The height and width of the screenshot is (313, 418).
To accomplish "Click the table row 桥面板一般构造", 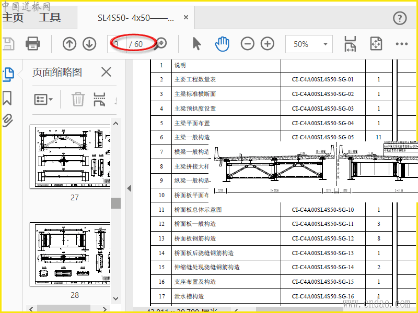I will pos(271,224).
